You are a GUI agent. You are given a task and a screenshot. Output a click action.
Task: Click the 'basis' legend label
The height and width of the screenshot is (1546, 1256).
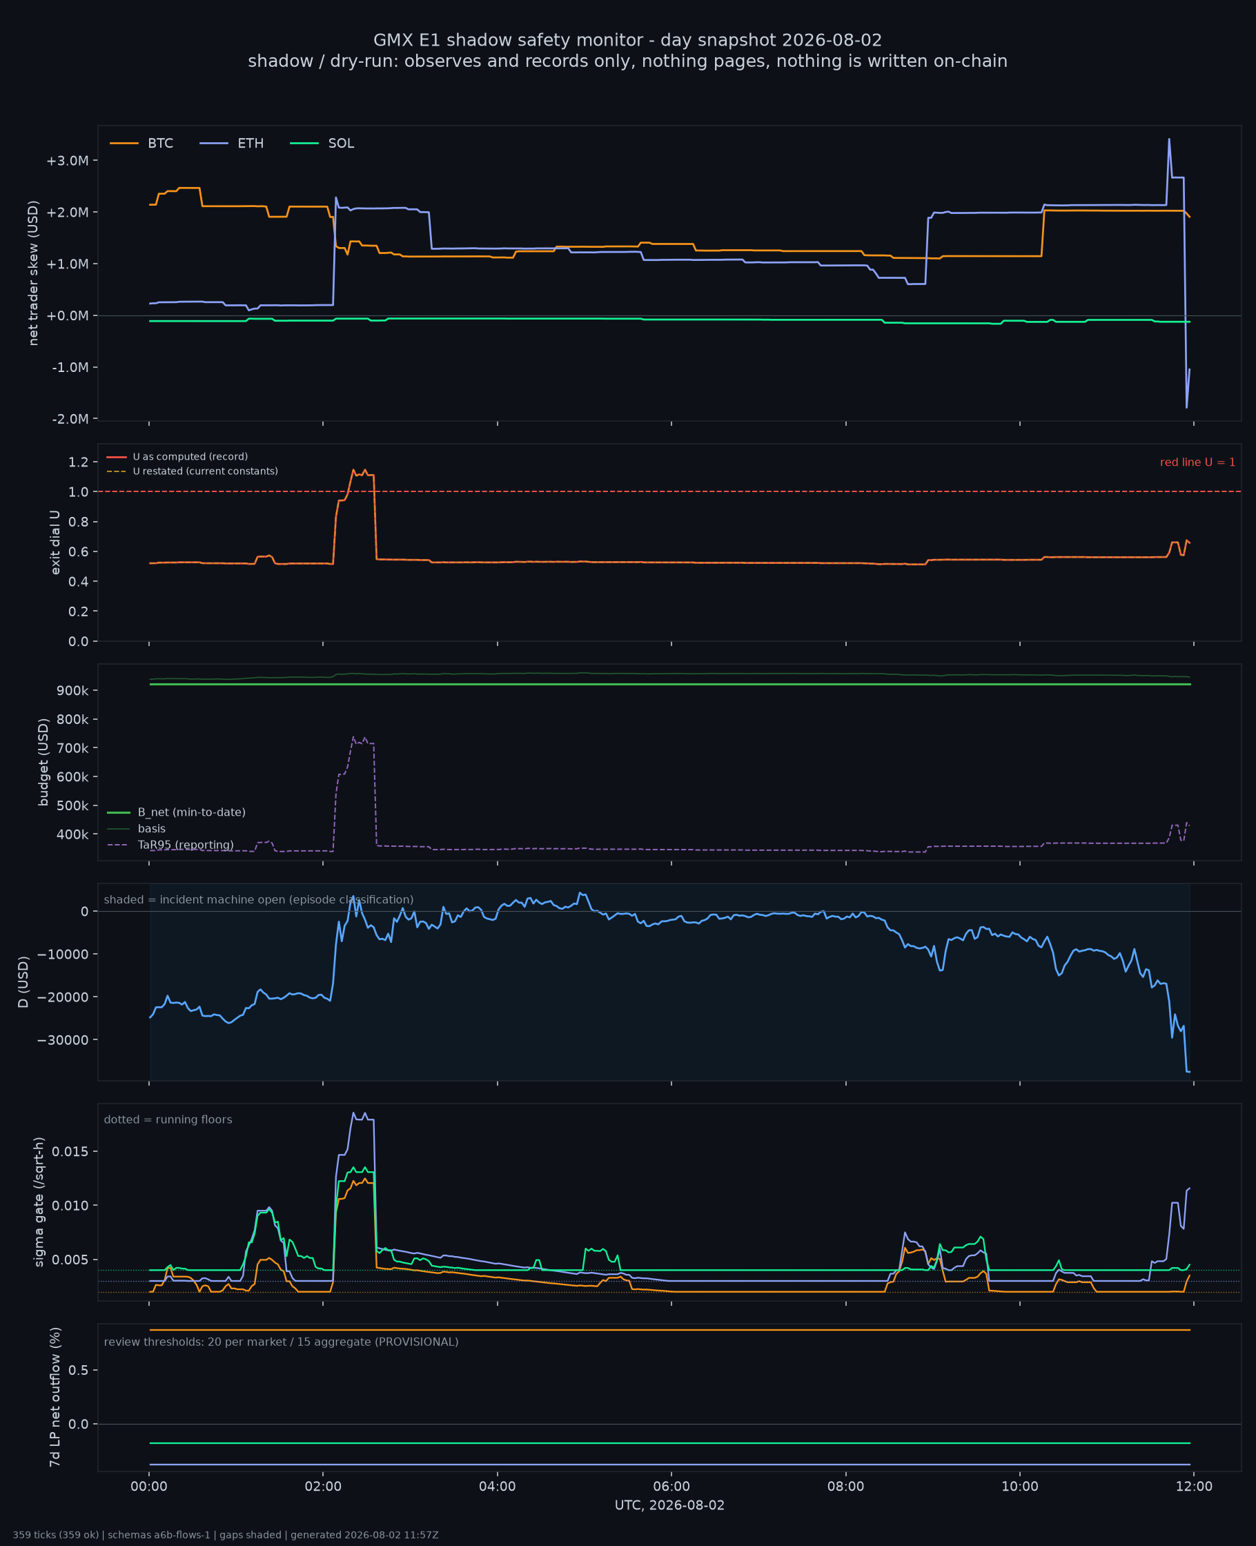151,828
